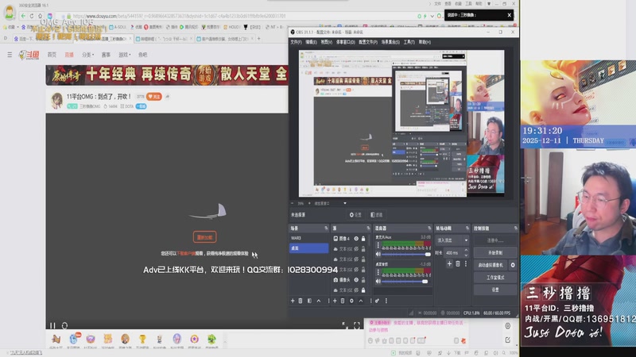
Task: Open chat settings gear at right of chat
Action: pyautogui.click(x=508, y=326)
